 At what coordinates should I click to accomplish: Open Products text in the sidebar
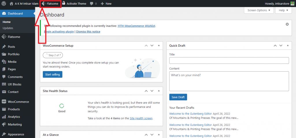[x=14, y=109]
